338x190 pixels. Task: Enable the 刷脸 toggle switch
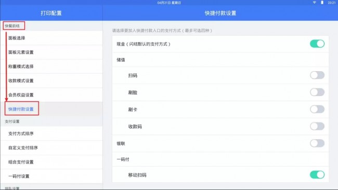[317, 92]
